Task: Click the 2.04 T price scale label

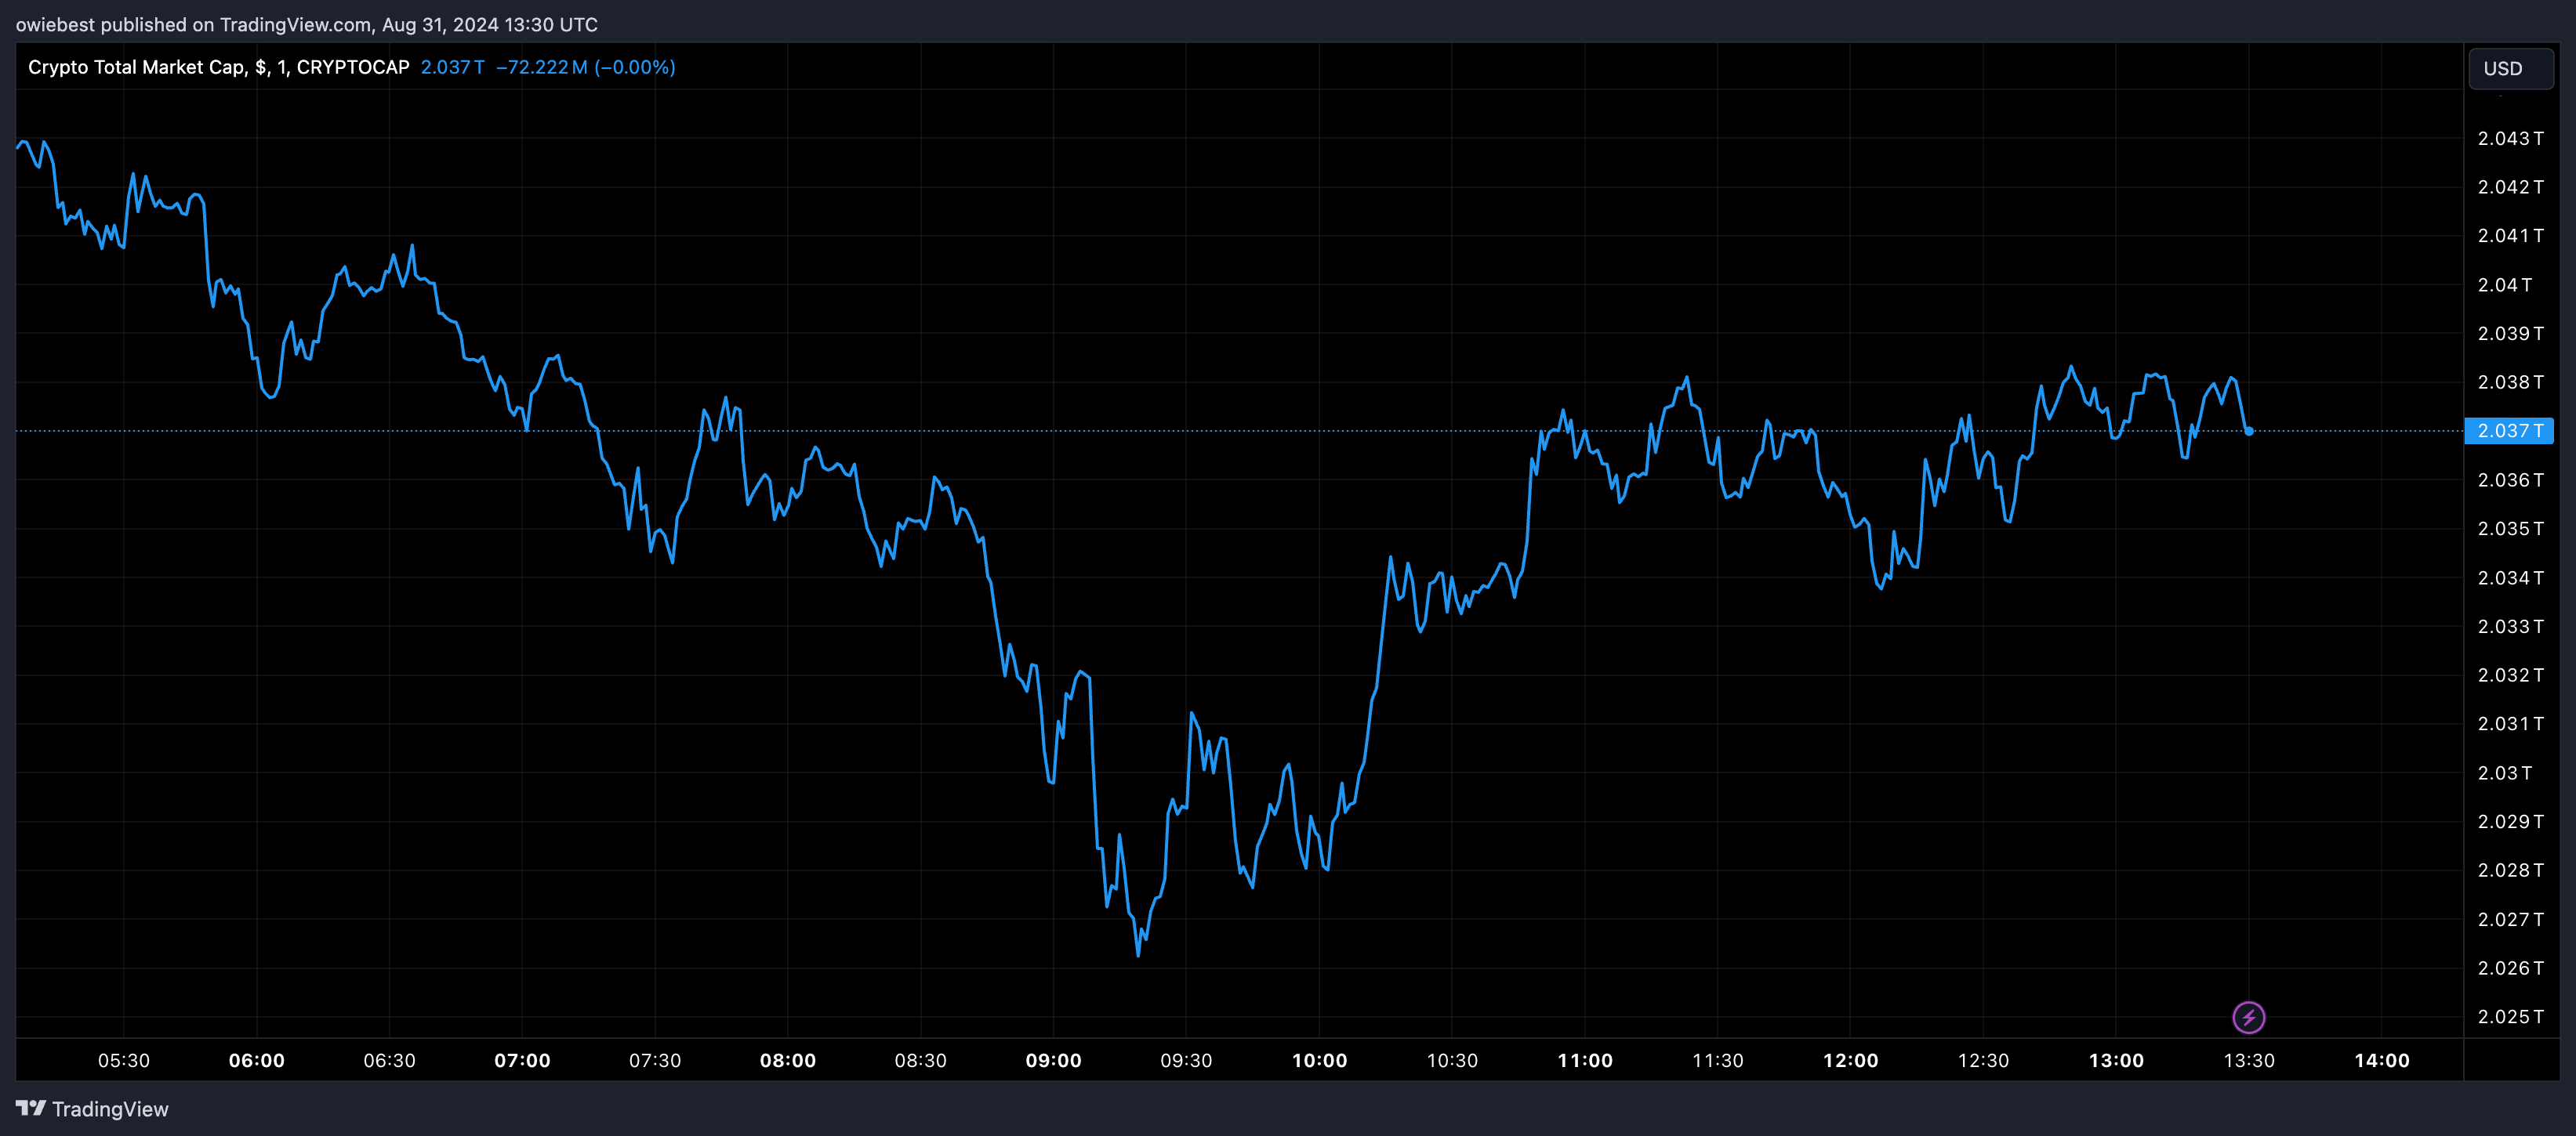Action: (x=2504, y=284)
